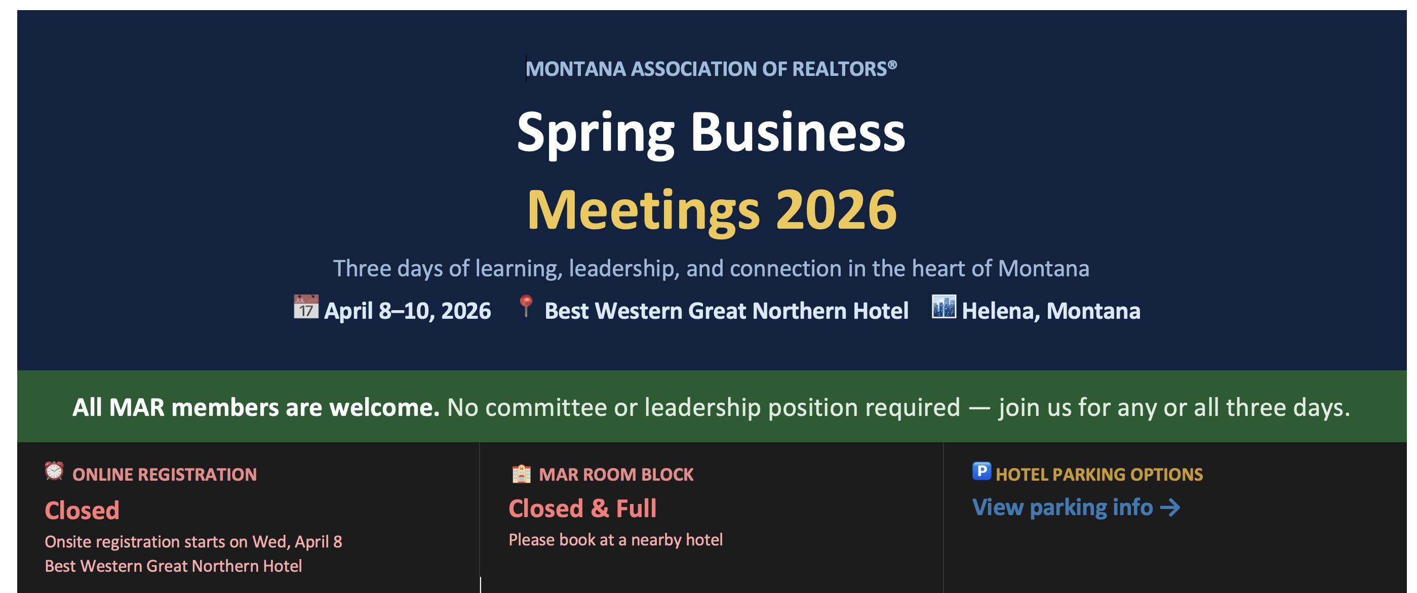Click the hotel building icon
Image resolution: width=1417 pixels, height=593 pixels.
click(x=521, y=473)
